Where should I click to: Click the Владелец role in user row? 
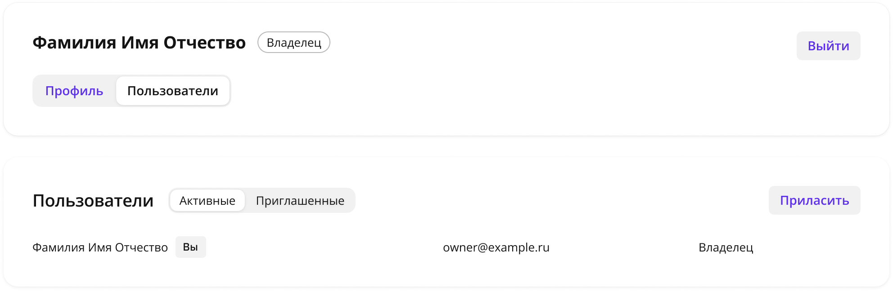726,247
